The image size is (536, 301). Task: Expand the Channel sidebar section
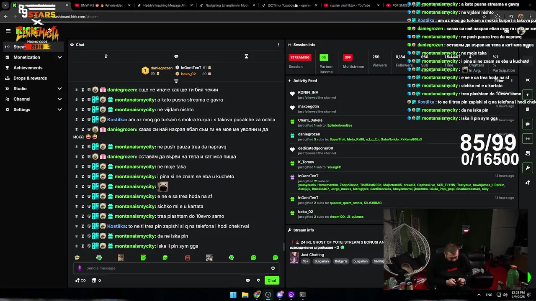click(x=59, y=99)
